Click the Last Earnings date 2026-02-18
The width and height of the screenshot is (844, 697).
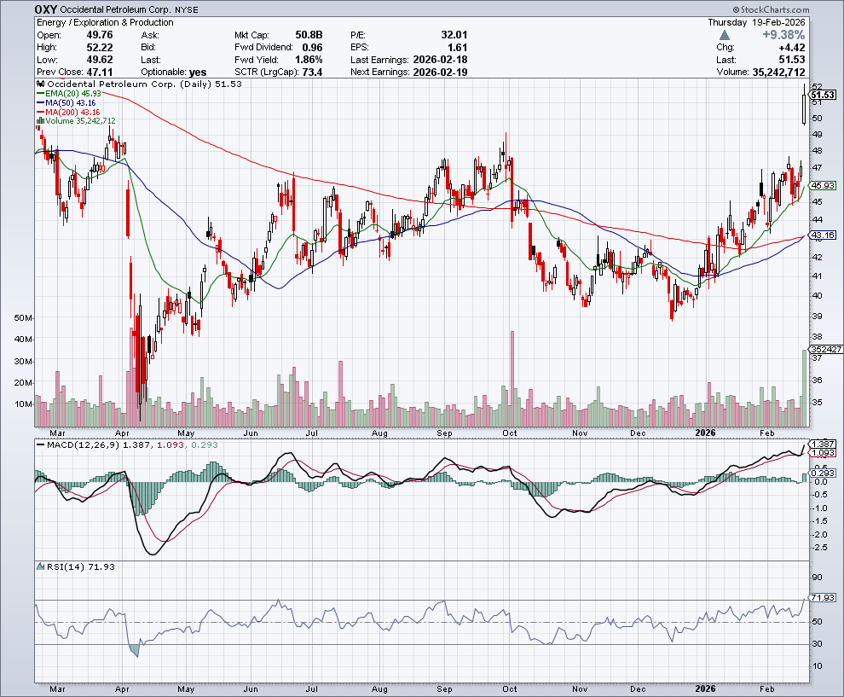[x=440, y=60]
